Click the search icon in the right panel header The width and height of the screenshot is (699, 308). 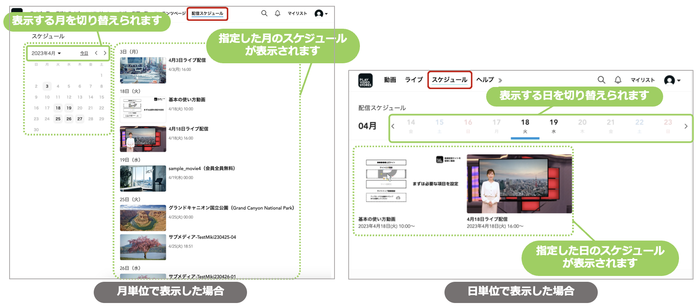click(601, 80)
